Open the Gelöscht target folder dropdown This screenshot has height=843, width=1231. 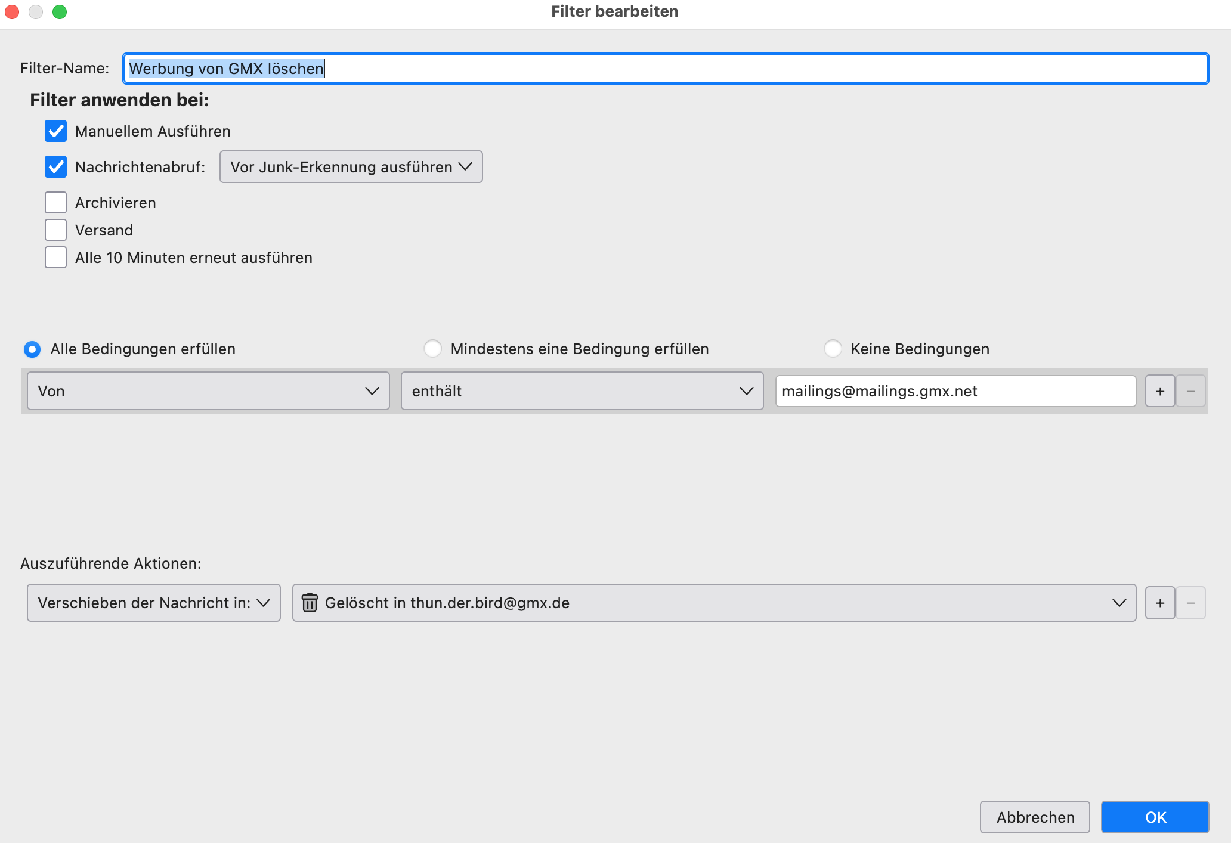click(714, 603)
